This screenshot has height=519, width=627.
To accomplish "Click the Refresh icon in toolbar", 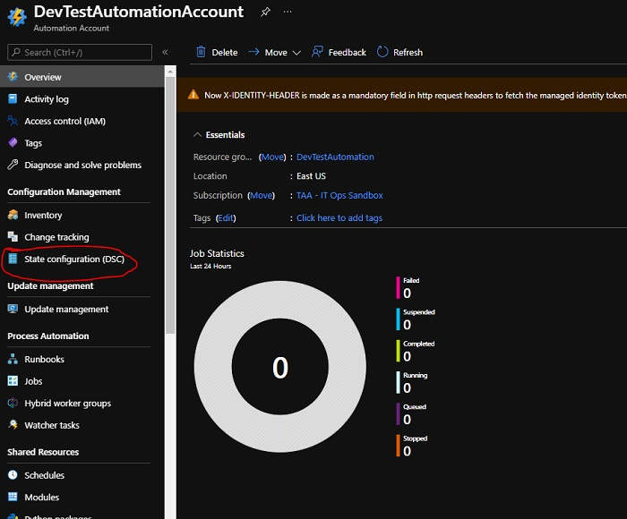I will click(383, 52).
